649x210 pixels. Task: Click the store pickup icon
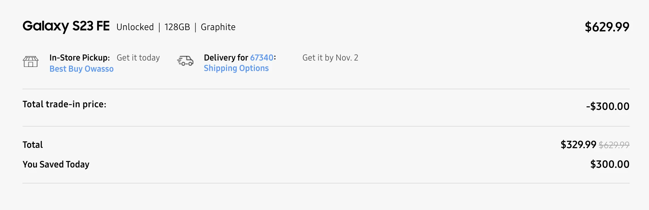click(30, 61)
